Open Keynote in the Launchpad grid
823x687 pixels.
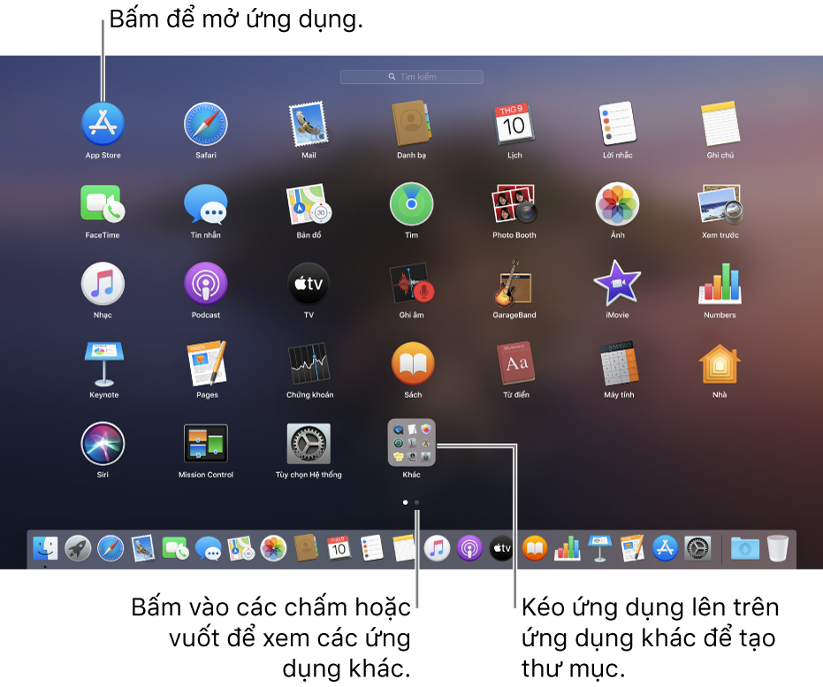pos(104,363)
